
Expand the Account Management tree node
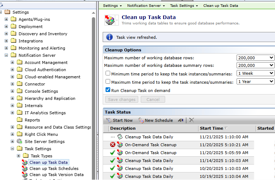[13, 63]
